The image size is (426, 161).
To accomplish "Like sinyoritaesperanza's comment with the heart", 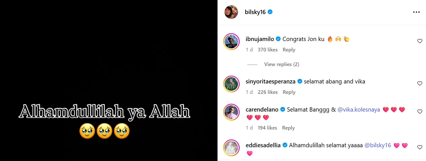I will pos(420,83).
